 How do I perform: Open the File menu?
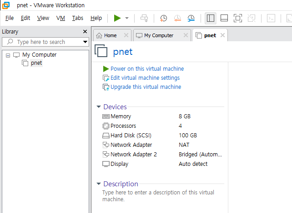tap(10, 18)
